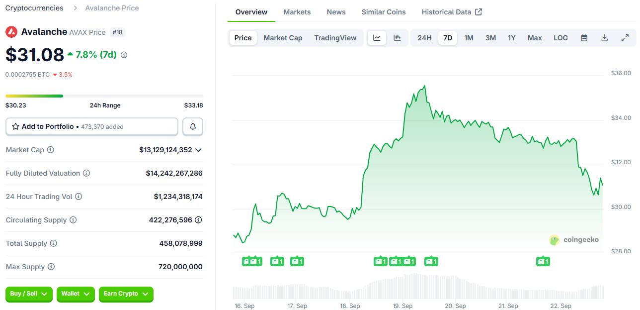Select the Market Cap chart toggle
640x310 pixels.
(283, 38)
